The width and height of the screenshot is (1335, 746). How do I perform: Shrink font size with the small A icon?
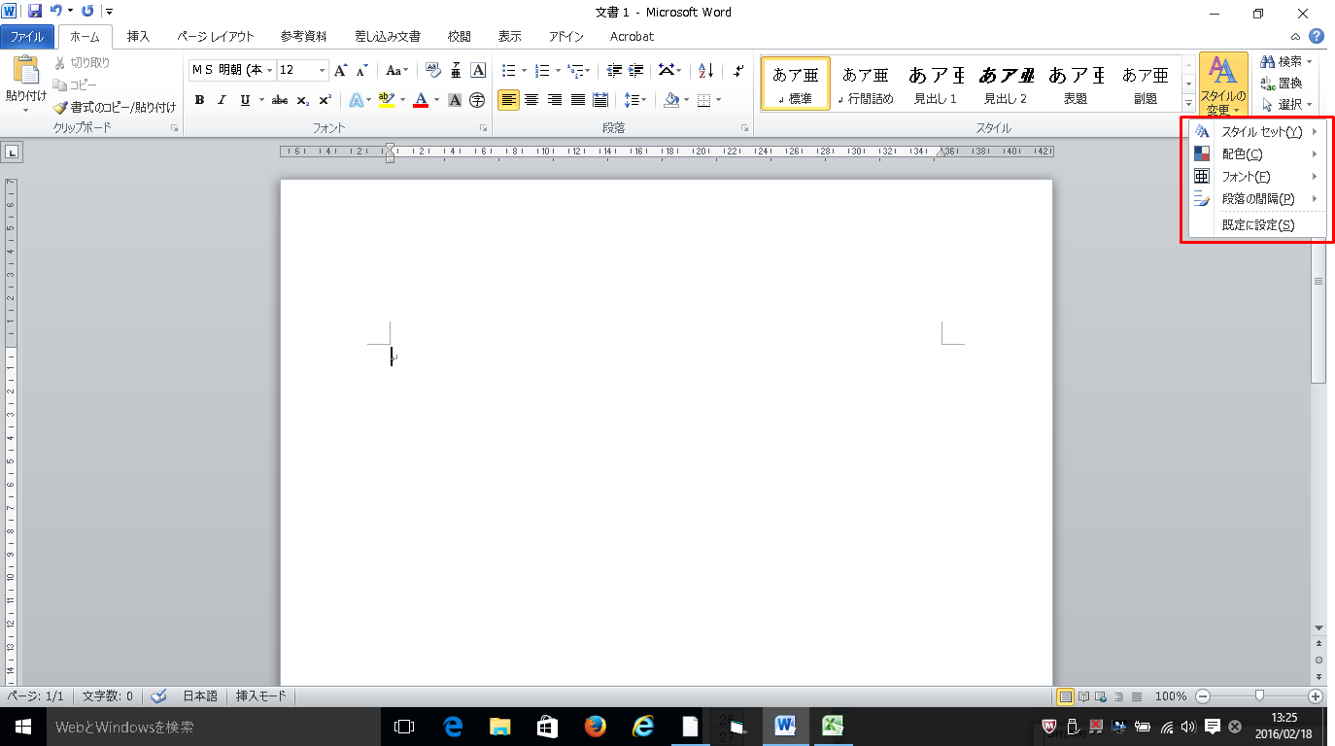pos(361,70)
